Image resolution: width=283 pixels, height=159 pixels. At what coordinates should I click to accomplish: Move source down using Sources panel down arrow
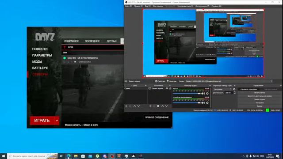point(167,106)
